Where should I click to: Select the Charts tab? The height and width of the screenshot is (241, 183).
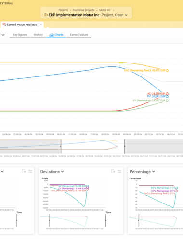pos(56,35)
